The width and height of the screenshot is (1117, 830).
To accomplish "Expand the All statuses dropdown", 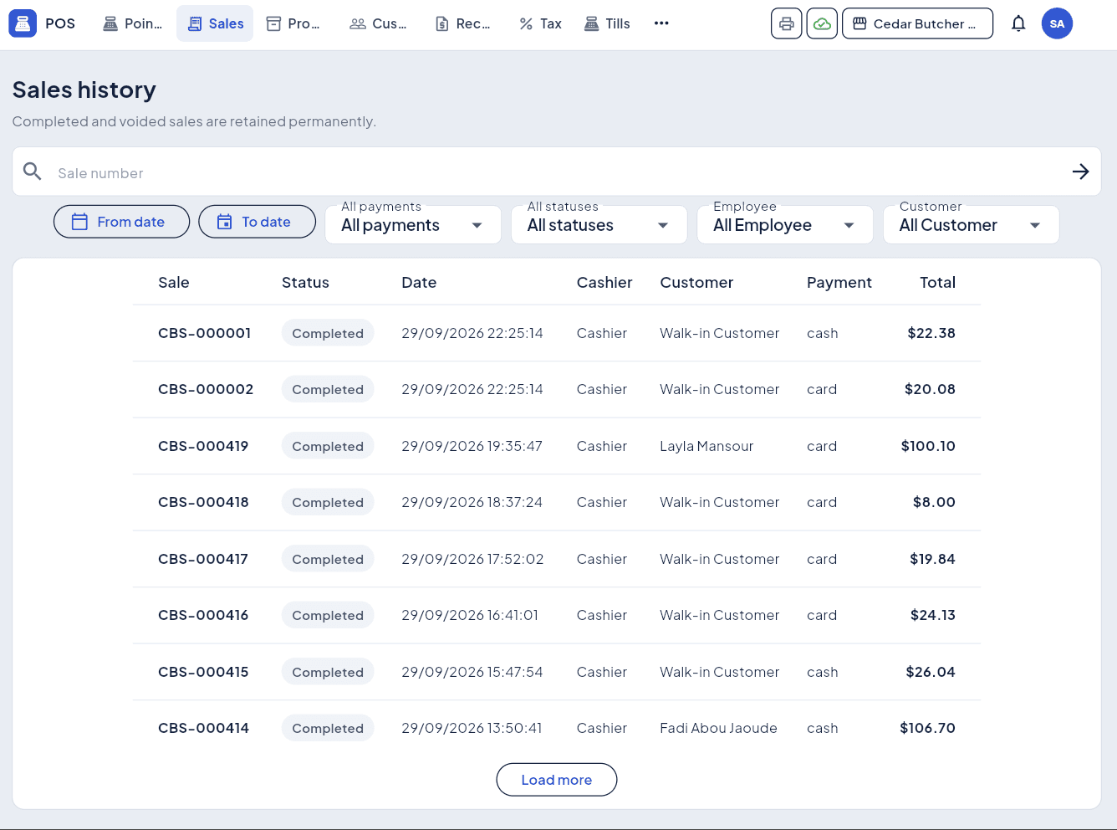I will coord(599,225).
